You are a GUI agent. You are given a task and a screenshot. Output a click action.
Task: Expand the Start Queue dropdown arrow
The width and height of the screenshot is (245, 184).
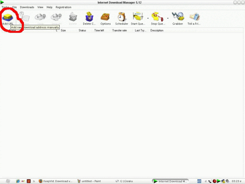(148, 18)
